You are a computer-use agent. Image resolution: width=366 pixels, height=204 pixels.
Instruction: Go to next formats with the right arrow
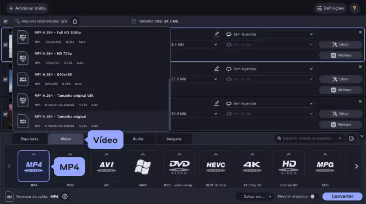click(356, 166)
